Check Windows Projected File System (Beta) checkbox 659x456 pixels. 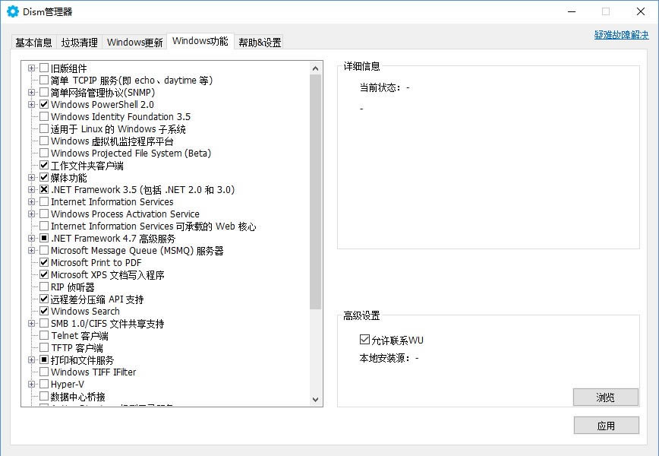point(44,153)
